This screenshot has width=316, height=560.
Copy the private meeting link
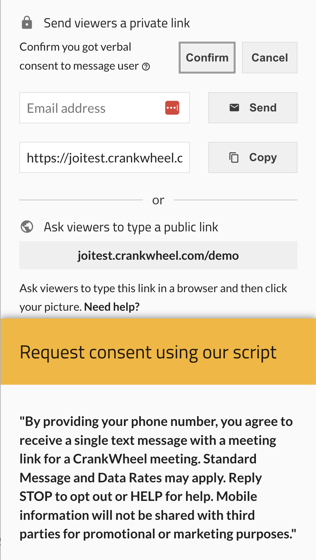tap(253, 157)
